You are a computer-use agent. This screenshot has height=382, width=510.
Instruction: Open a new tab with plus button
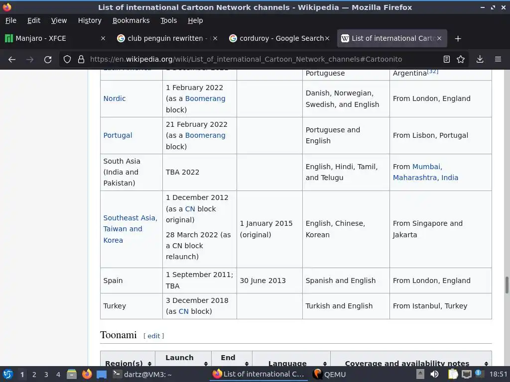point(458,39)
